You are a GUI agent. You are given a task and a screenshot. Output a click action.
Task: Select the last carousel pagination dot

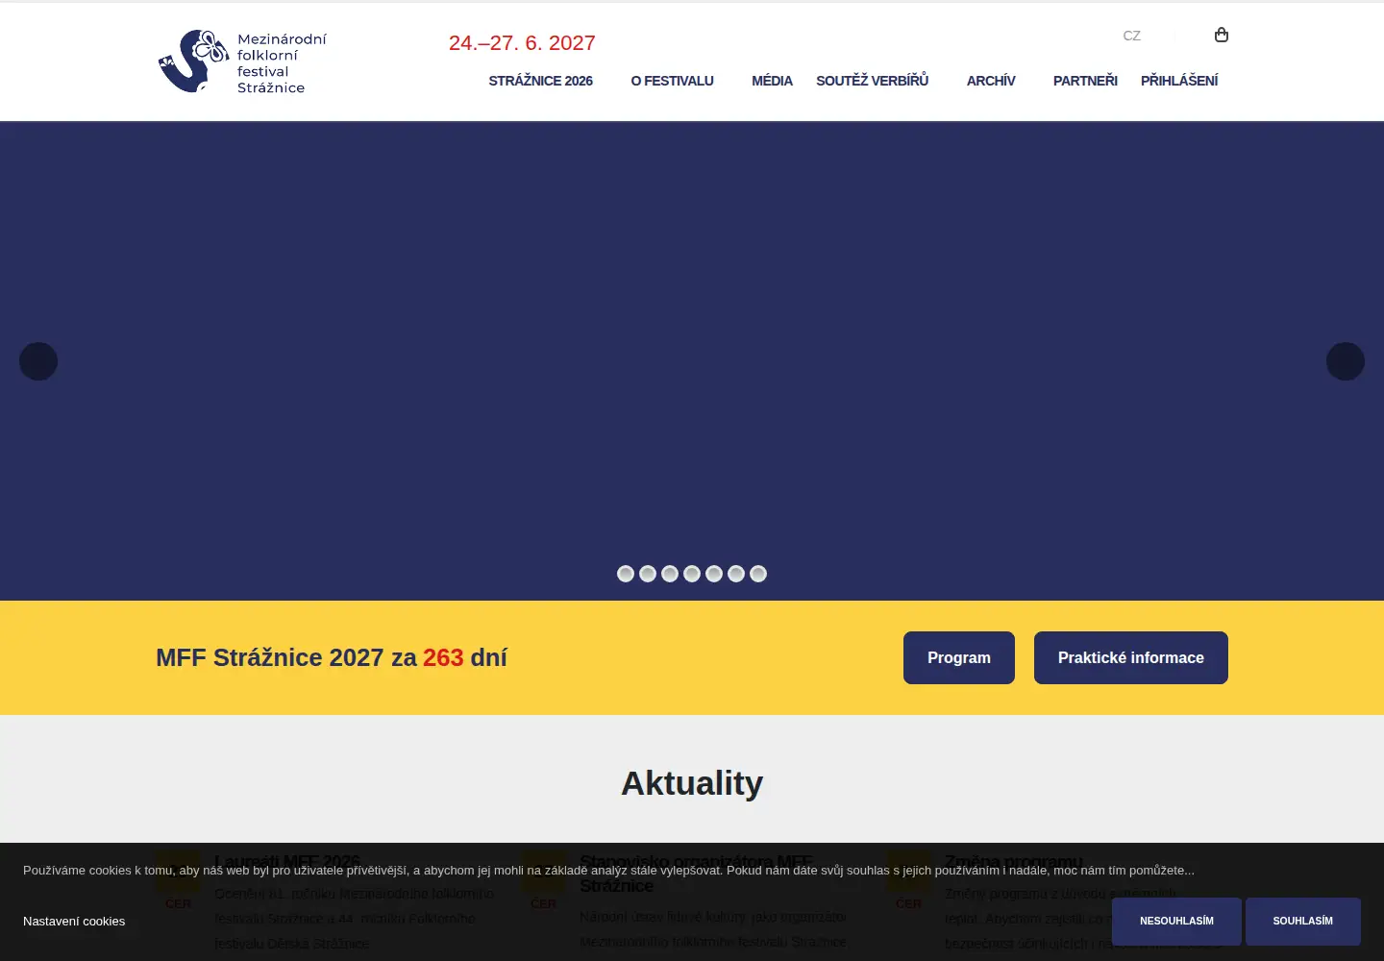(758, 574)
